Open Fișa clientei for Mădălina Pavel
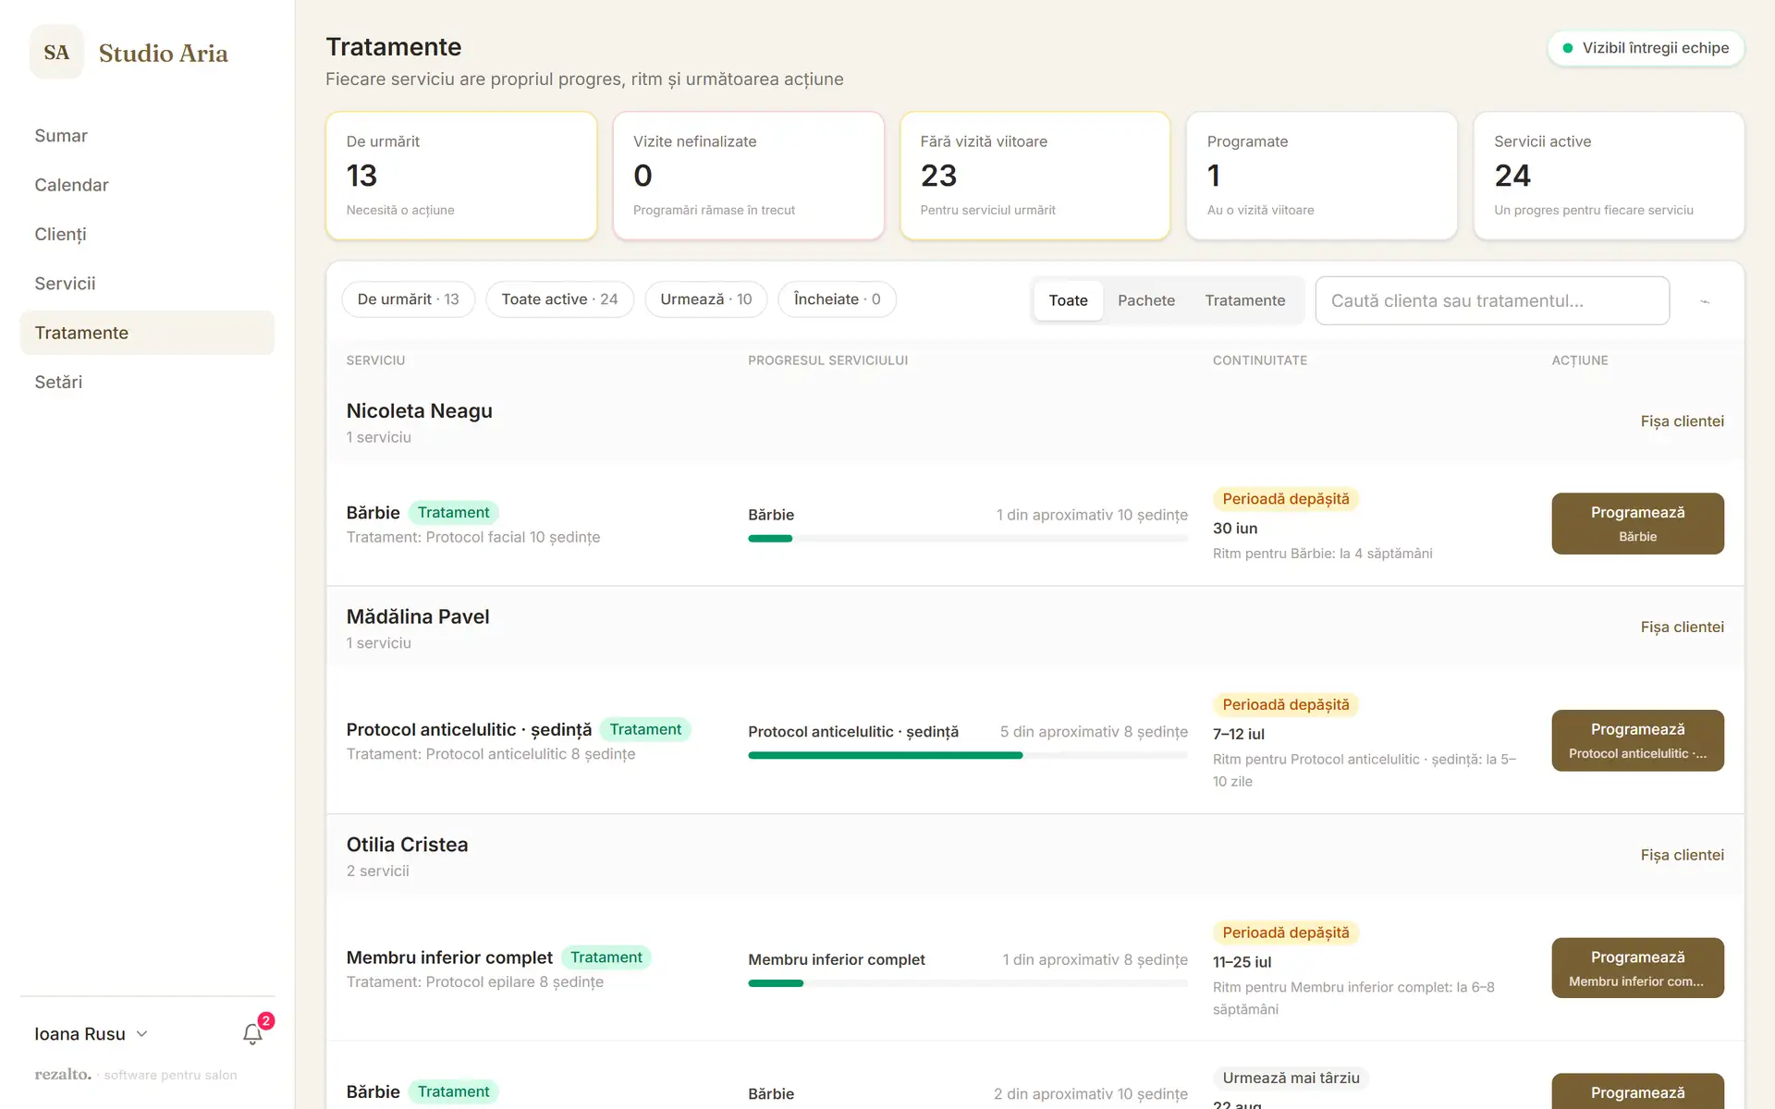This screenshot has height=1109, width=1775. click(1682, 628)
